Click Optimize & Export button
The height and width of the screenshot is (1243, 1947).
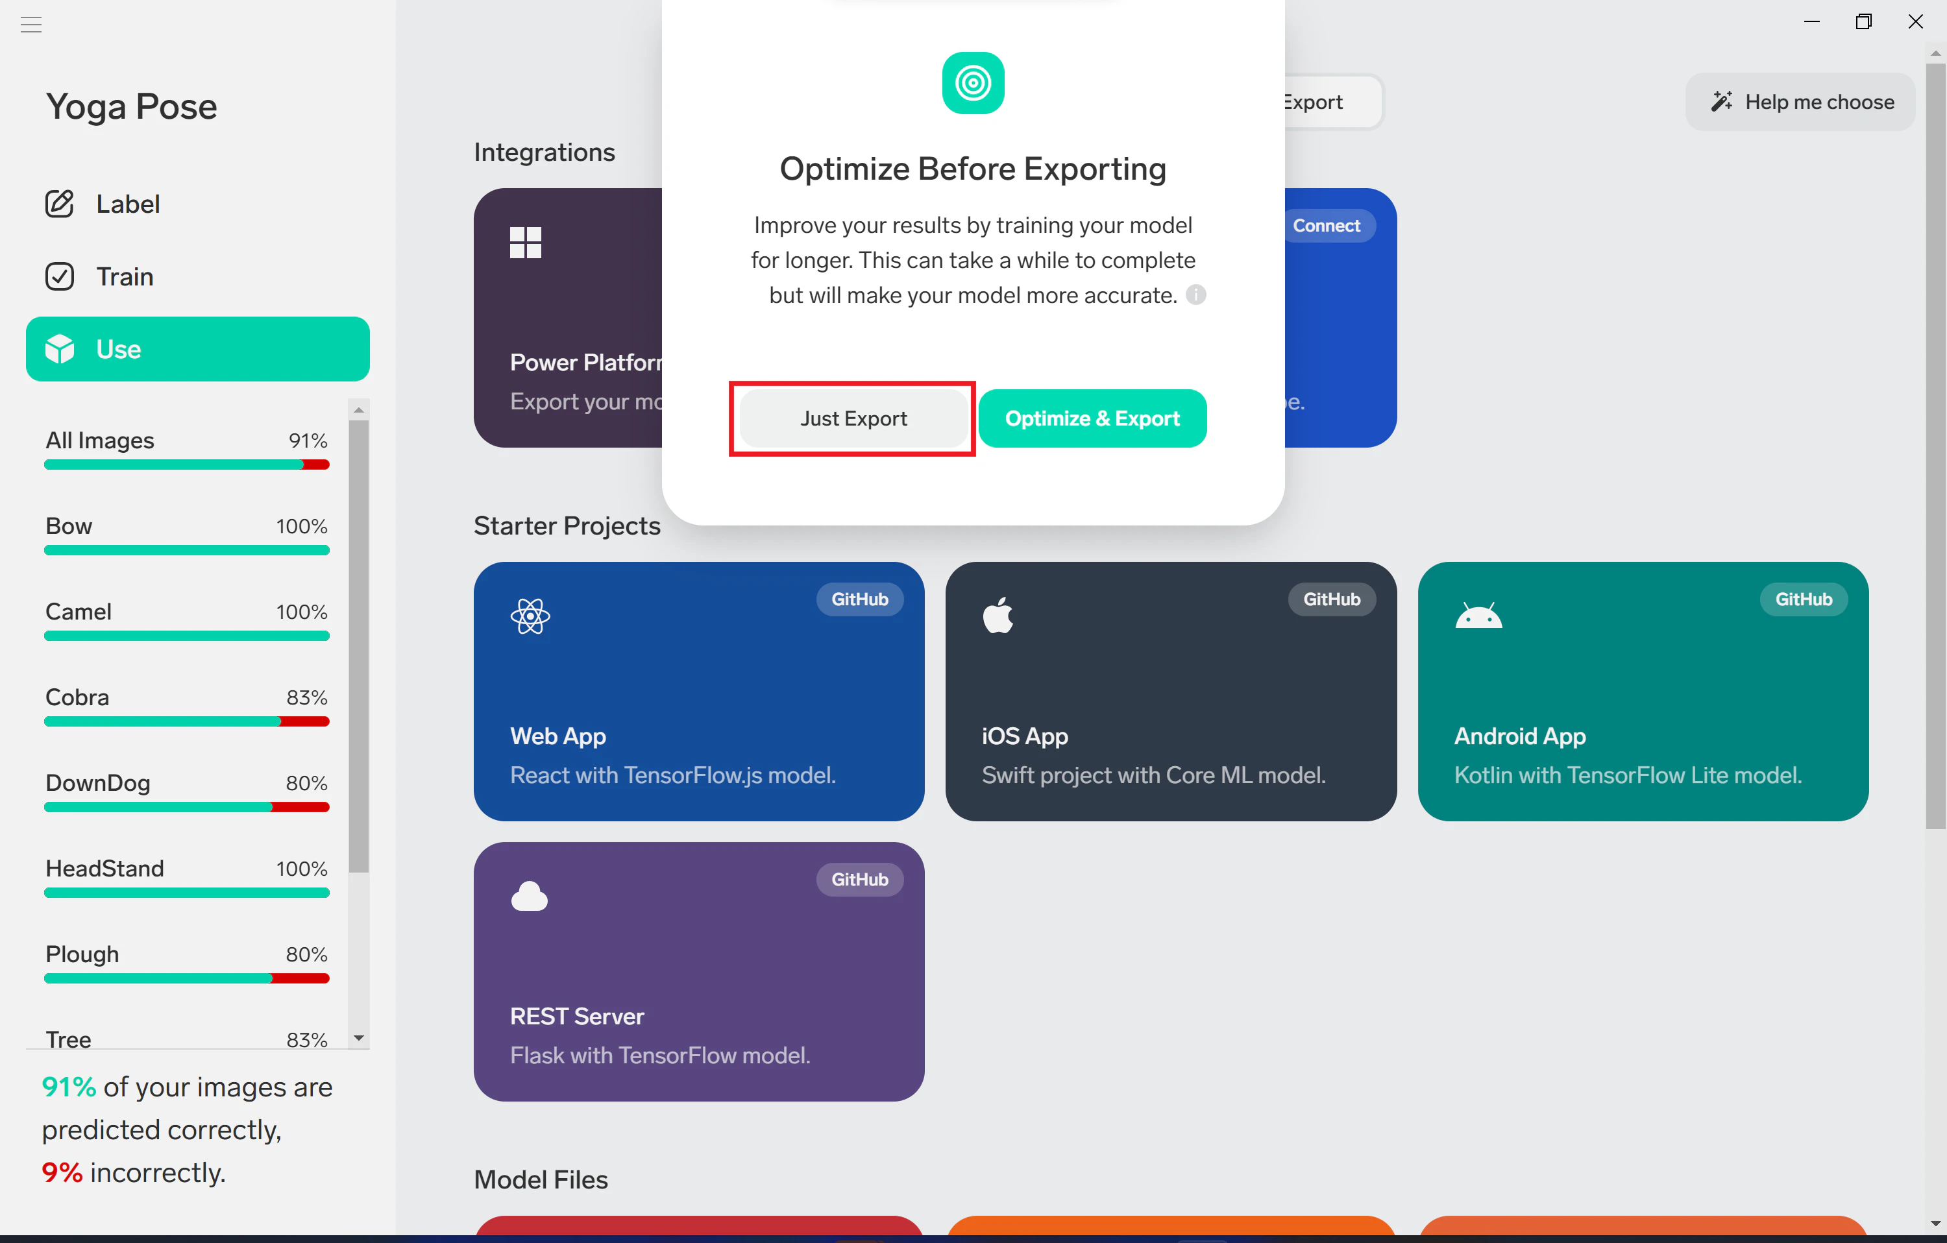click(1092, 418)
